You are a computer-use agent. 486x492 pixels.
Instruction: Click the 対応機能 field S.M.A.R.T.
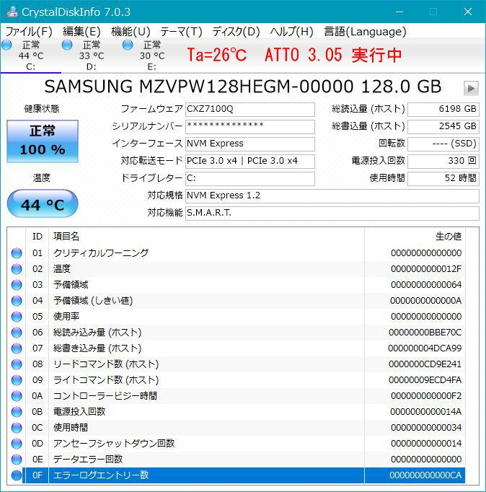tap(332, 213)
